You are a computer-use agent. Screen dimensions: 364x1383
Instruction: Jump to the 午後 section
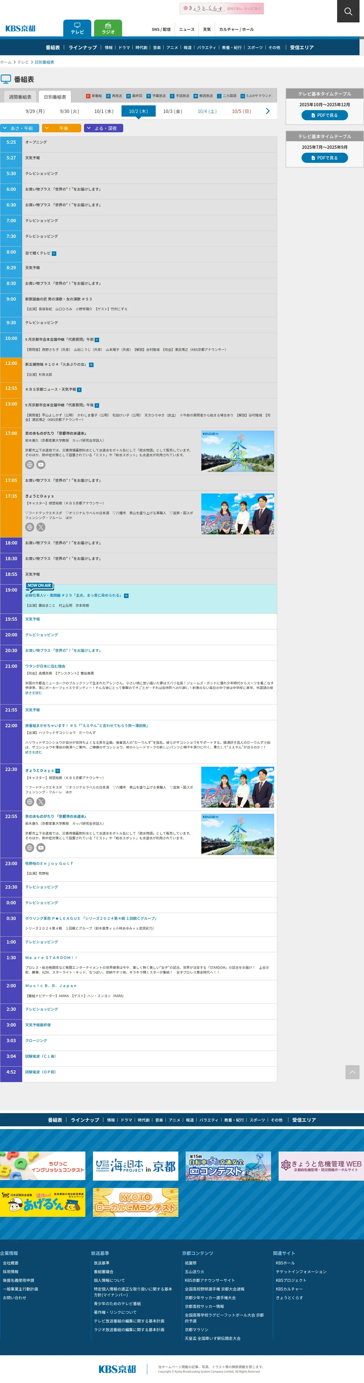62,128
